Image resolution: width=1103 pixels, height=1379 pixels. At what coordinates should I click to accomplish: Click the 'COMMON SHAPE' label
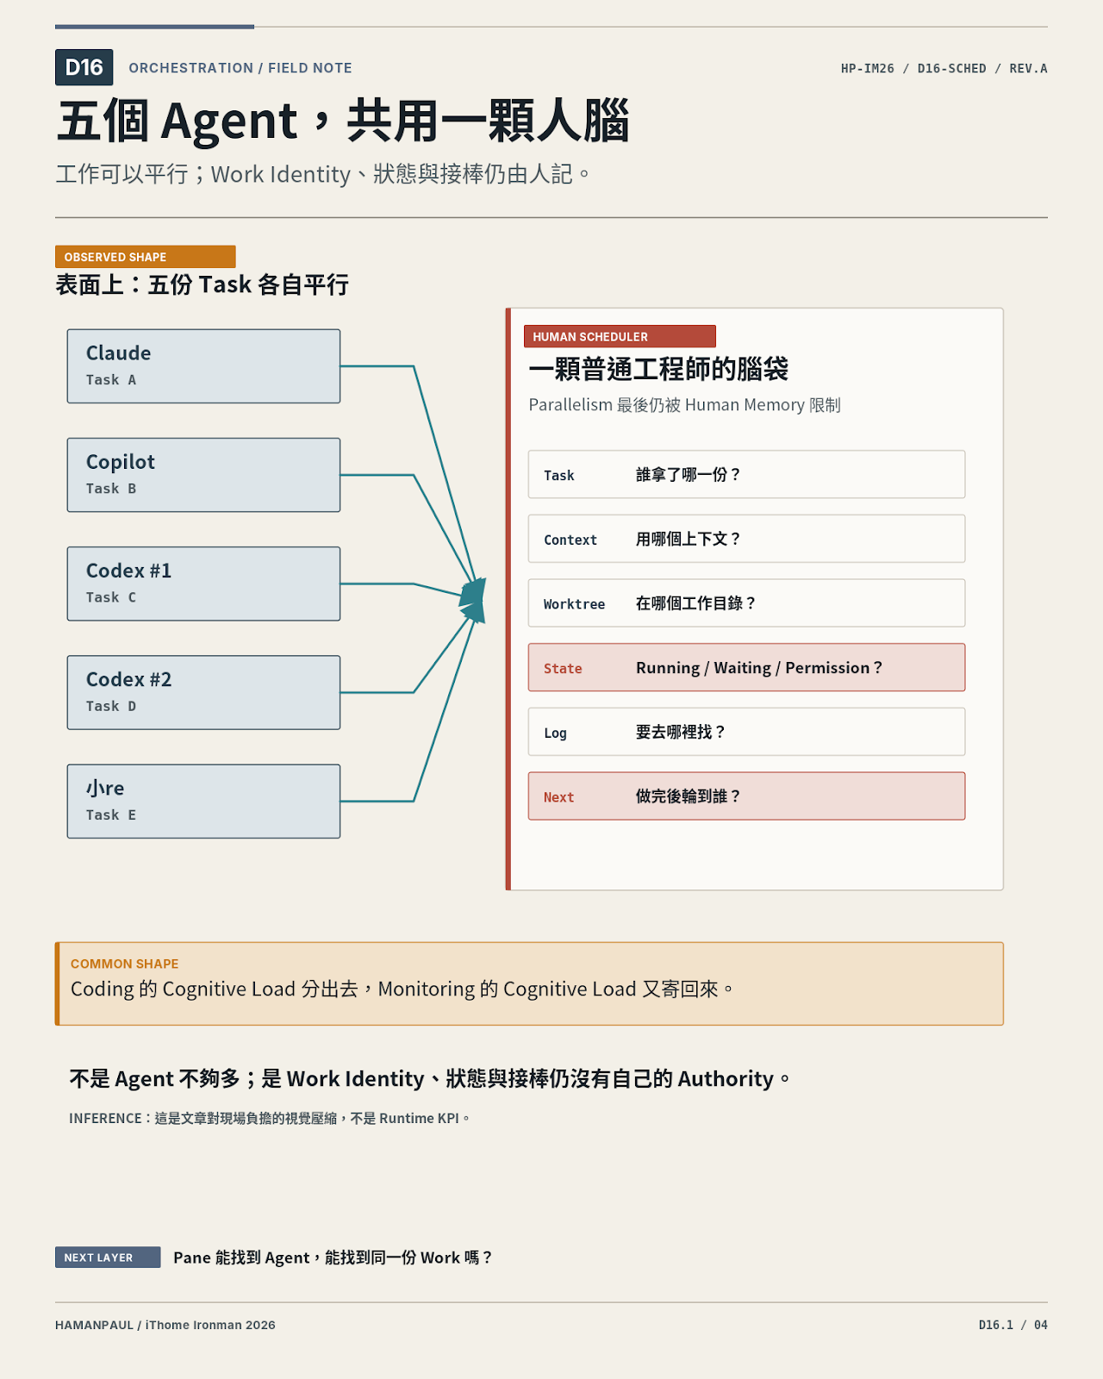pos(124,964)
